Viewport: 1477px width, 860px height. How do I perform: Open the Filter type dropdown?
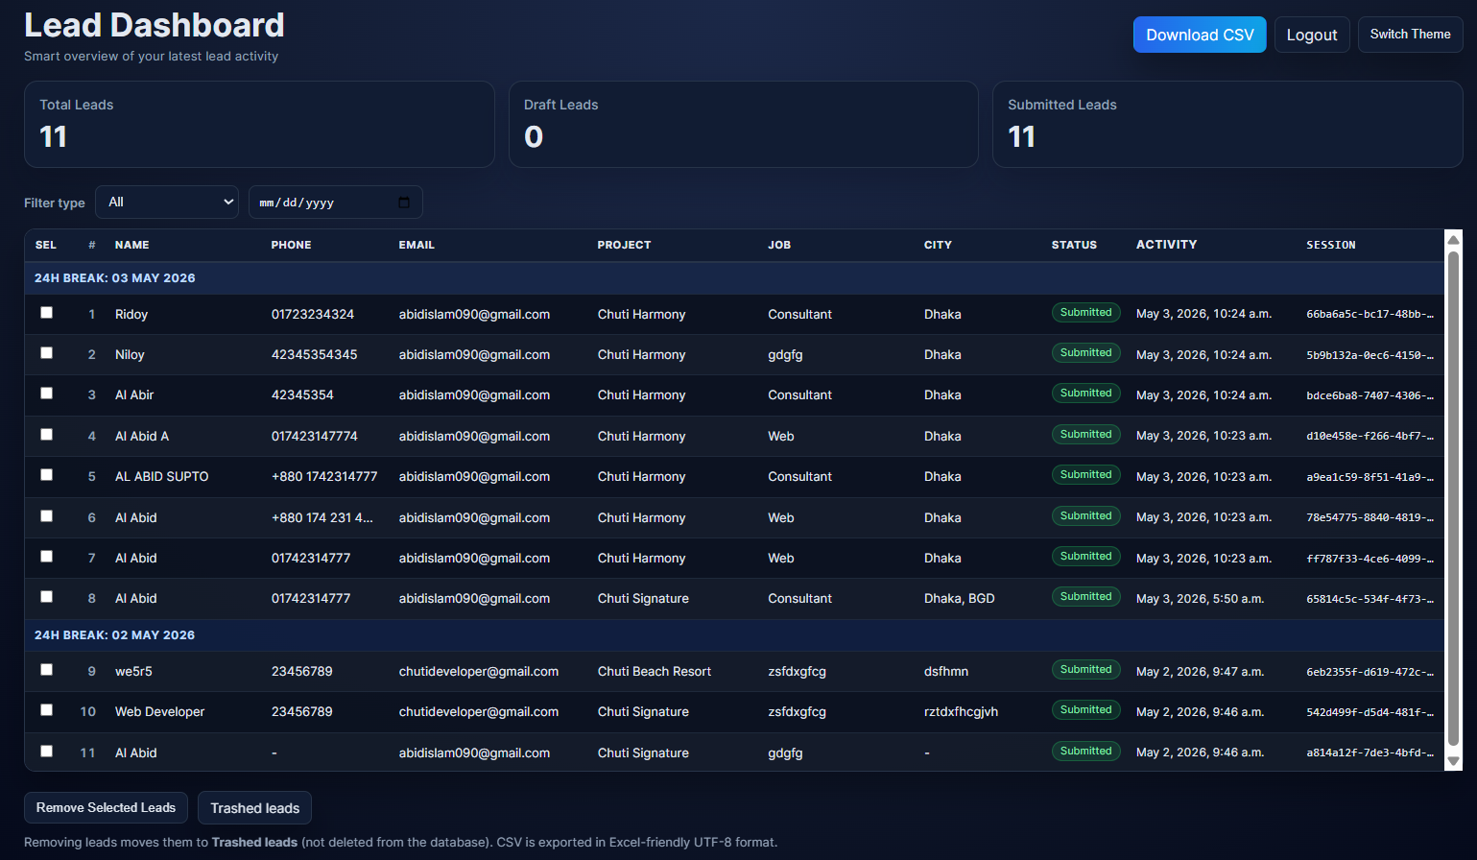[167, 202]
